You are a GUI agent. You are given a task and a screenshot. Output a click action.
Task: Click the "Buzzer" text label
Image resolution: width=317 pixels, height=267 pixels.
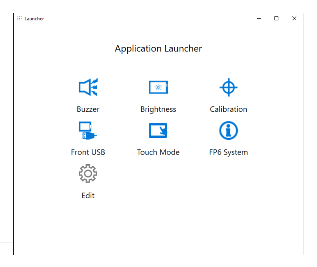88,109
